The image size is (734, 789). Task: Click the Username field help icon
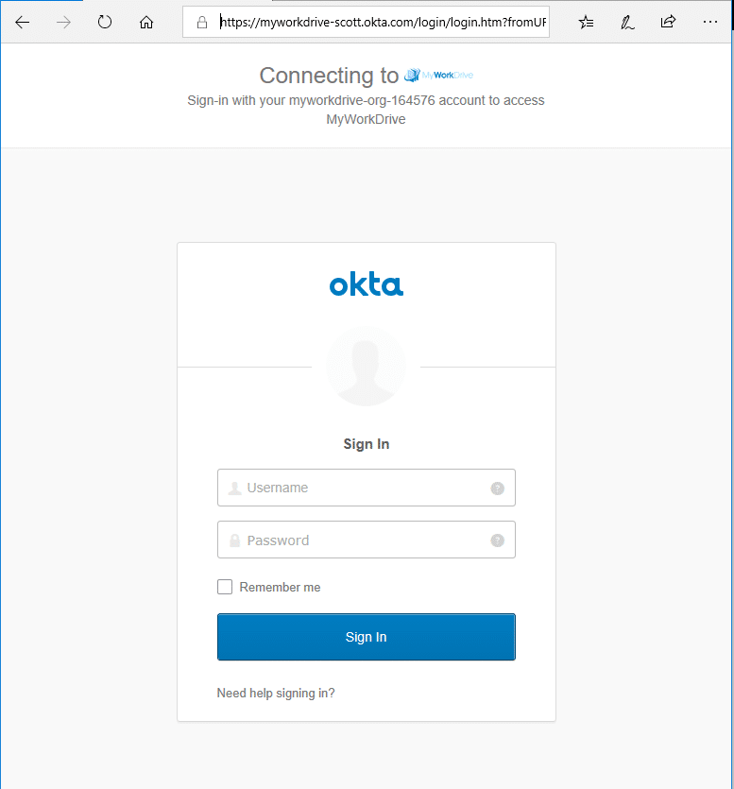tap(497, 489)
